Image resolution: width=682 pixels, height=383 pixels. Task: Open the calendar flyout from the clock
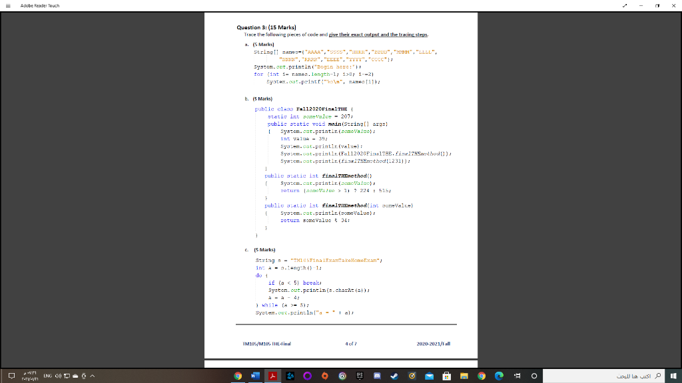(29, 376)
